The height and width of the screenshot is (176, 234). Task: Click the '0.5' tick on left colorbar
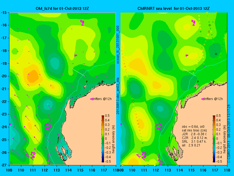[107, 116]
